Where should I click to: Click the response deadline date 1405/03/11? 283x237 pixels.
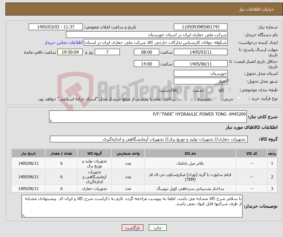[201, 52]
